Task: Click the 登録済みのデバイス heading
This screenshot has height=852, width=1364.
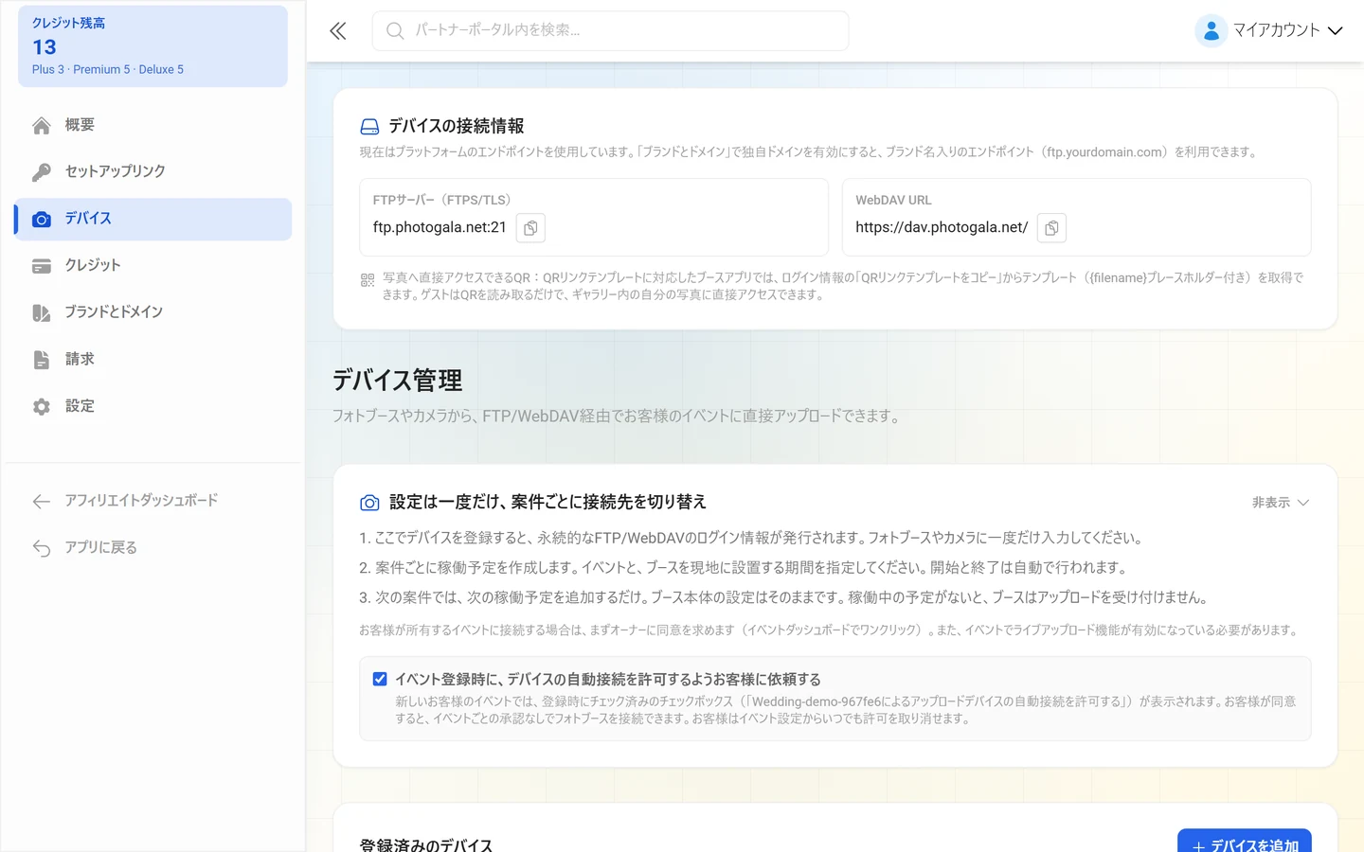Action: (x=426, y=844)
